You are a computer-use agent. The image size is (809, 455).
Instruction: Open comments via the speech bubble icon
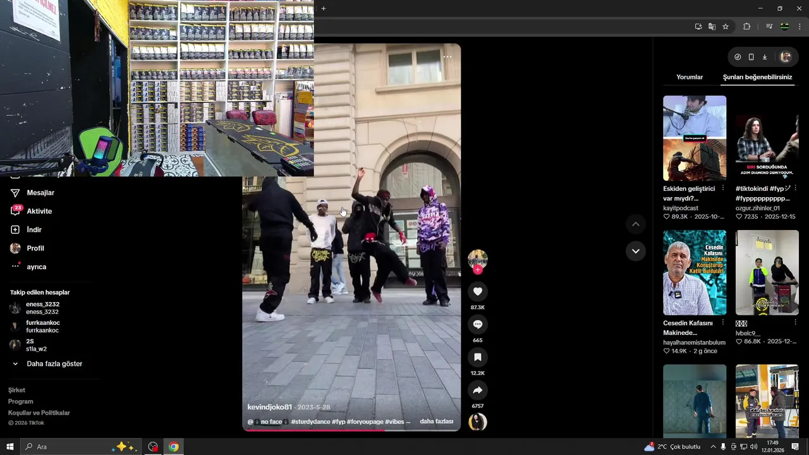click(477, 324)
